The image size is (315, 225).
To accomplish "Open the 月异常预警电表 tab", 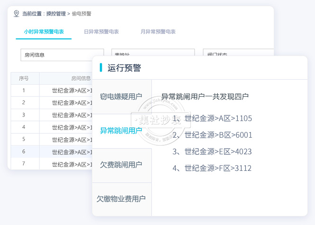I will tap(158, 32).
